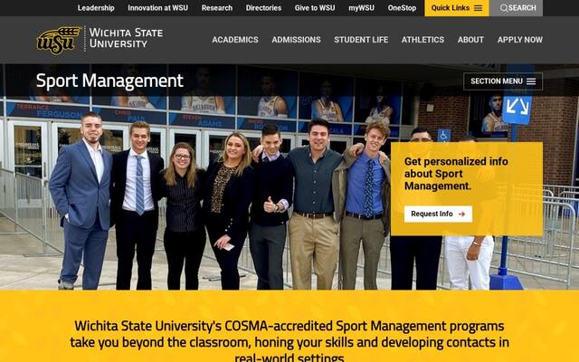Image resolution: width=579 pixels, height=362 pixels.
Task: Click the Wichita State University wordmark
Action: 126,38
